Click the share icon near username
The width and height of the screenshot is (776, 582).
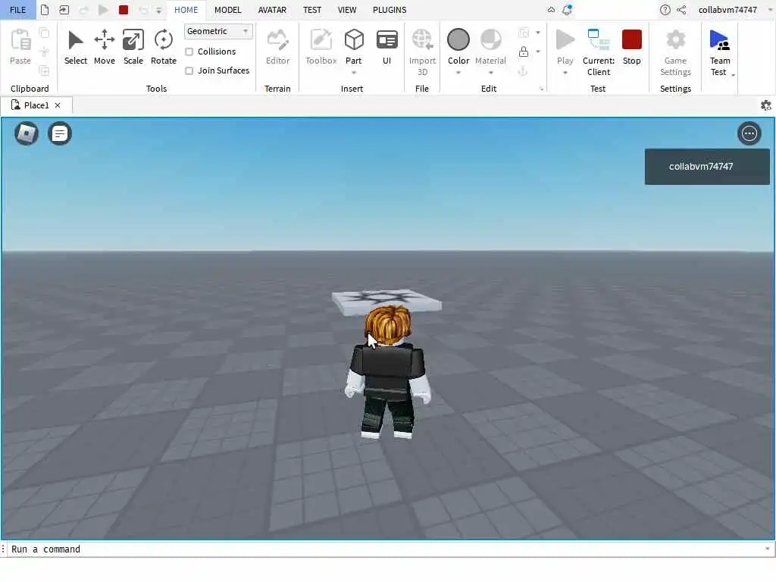(681, 10)
